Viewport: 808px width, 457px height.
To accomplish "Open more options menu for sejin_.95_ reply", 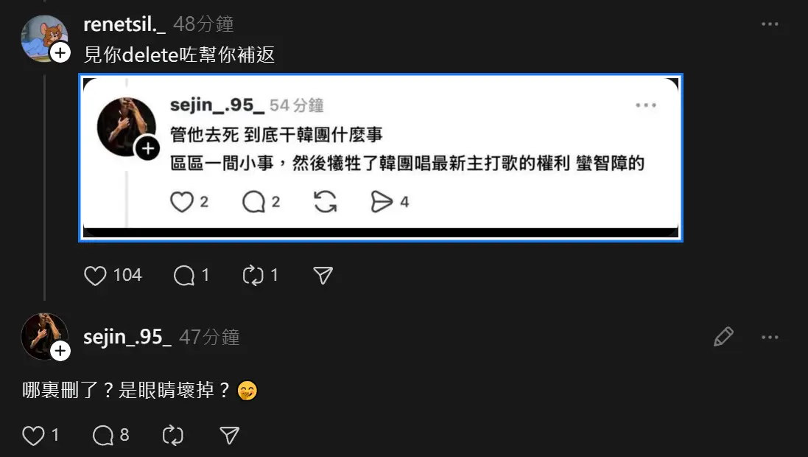I will [x=770, y=338].
